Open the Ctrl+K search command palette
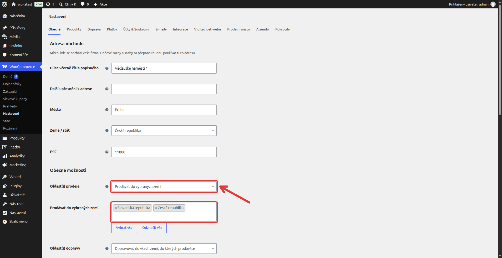The image size is (502, 258). pos(67,4)
